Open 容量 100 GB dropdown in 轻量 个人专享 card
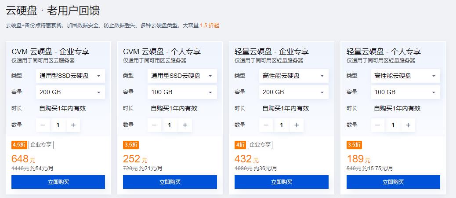The height and width of the screenshot is (198, 456). (x=405, y=92)
